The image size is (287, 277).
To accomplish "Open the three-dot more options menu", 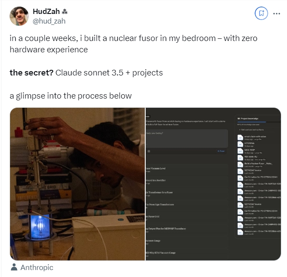I will [x=277, y=13].
